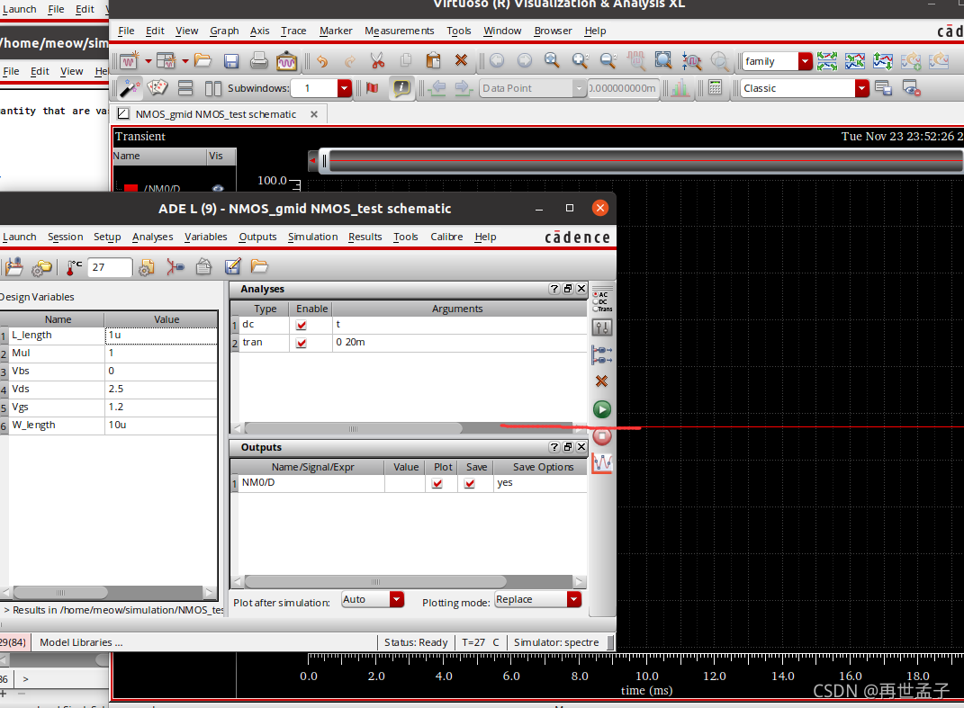Close the NMOS_gmid NMOS_test schematic tab
The image size is (964, 708).
pos(314,114)
